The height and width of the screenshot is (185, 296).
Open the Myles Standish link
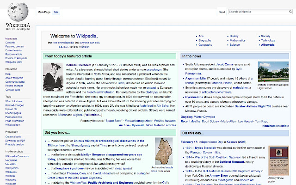click(205, 148)
